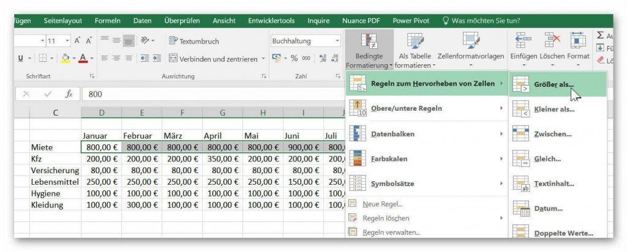Open Ansicht ribbon tab
This screenshot has width=627, height=252.
click(x=224, y=21)
